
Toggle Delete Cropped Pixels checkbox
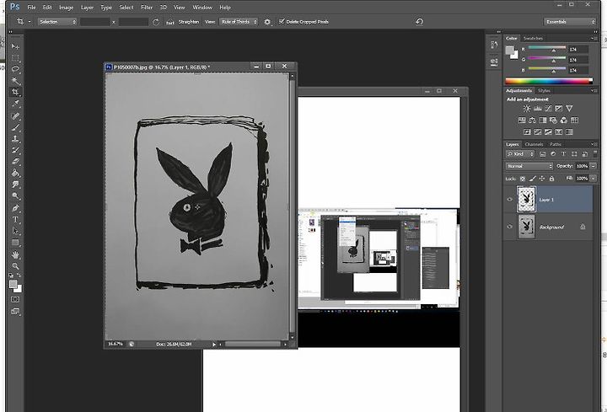[282, 22]
